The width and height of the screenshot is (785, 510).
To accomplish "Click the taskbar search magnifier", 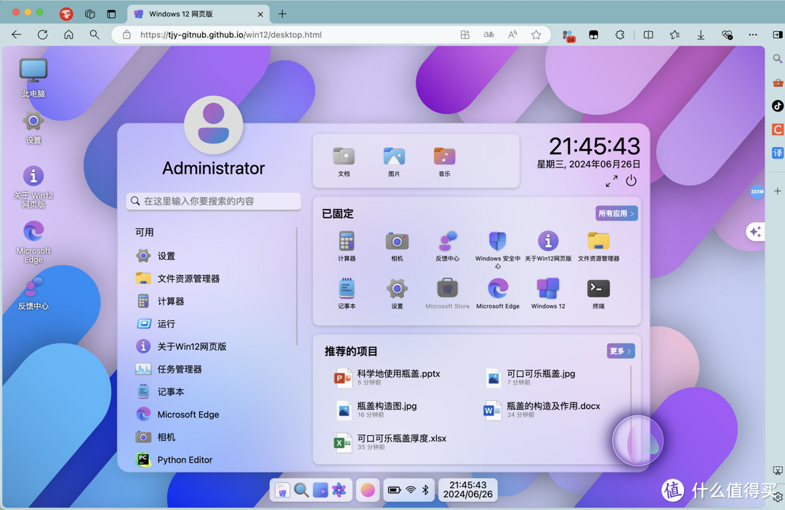I will tap(301, 490).
